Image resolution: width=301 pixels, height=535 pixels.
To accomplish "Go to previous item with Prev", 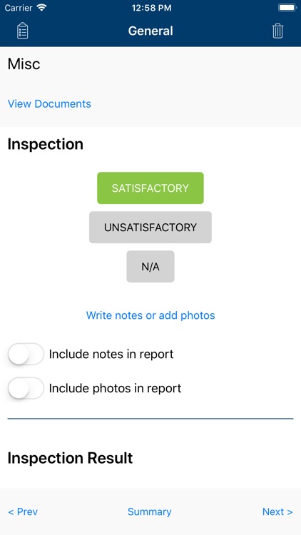I will 23,511.
